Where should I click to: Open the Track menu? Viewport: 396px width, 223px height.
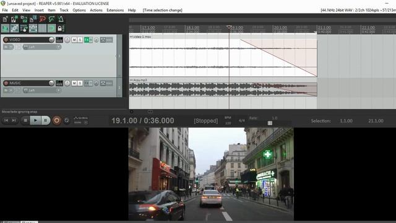64,10
